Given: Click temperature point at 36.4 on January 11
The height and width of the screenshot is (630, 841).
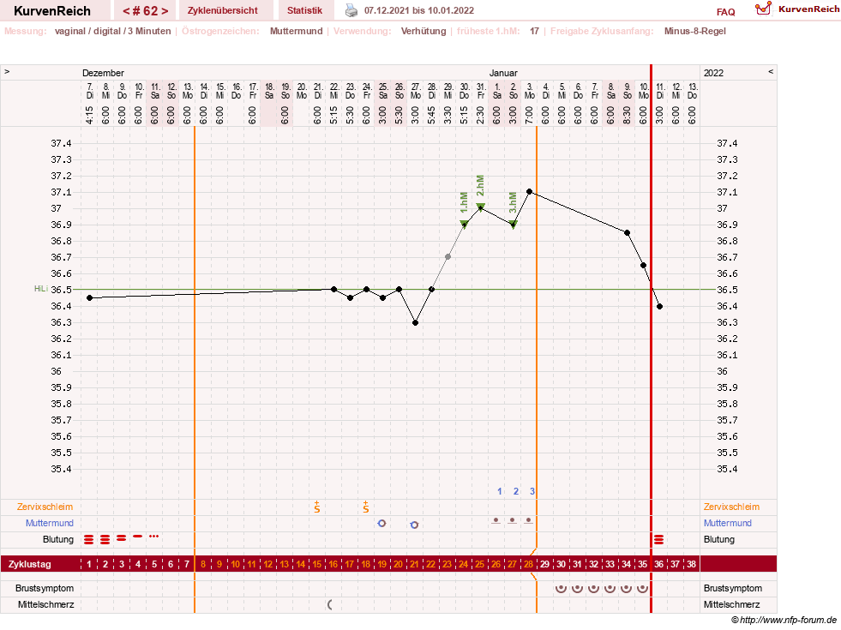Looking at the screenshot, I should [660, 307].
